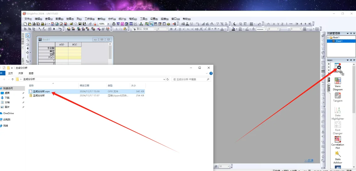The height and width of the screenshot is (171, 356).
Task: Click the Sum Σ column statistics icon
Action: [x=183, y=24]
